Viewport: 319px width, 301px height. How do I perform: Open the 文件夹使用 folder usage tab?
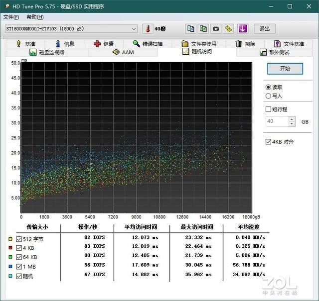(x=199, y=44)
